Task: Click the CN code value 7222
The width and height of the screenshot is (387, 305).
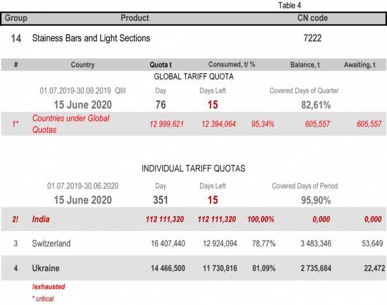Action: (x=312, y=38)
